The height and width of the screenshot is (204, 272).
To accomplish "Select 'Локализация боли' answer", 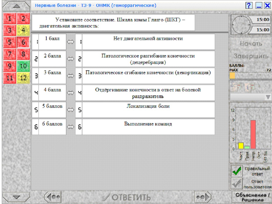I will [x=145, y=110].
